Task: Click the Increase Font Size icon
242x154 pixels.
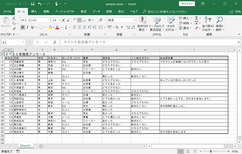Action: pyautogui.click(x=63, y=20)
